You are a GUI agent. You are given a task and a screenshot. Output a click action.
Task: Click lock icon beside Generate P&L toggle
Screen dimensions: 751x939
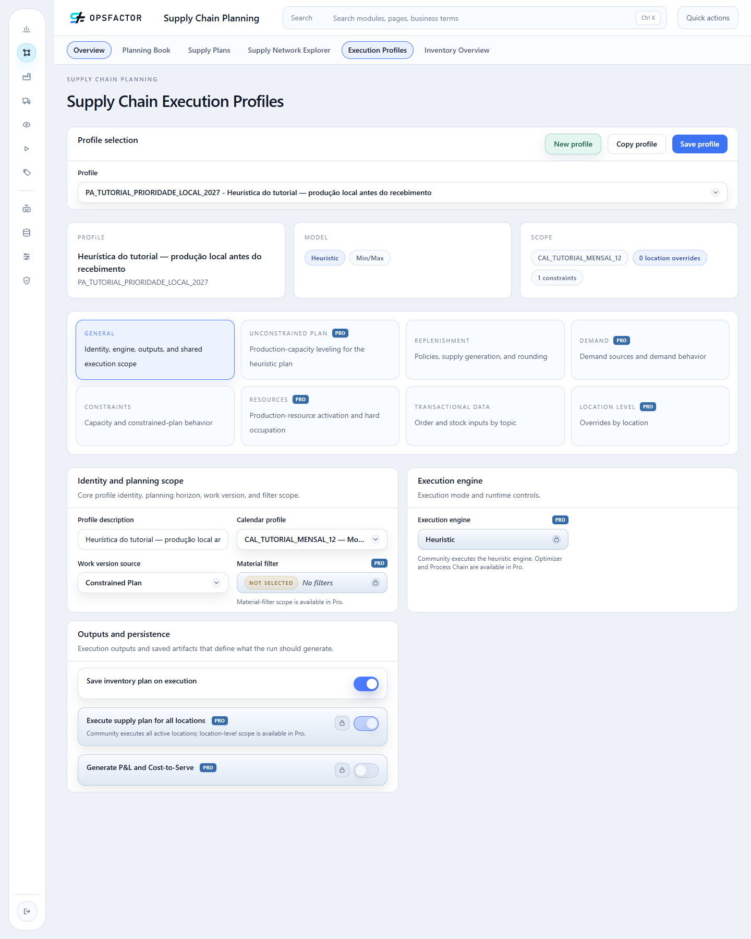pos(342,770)
